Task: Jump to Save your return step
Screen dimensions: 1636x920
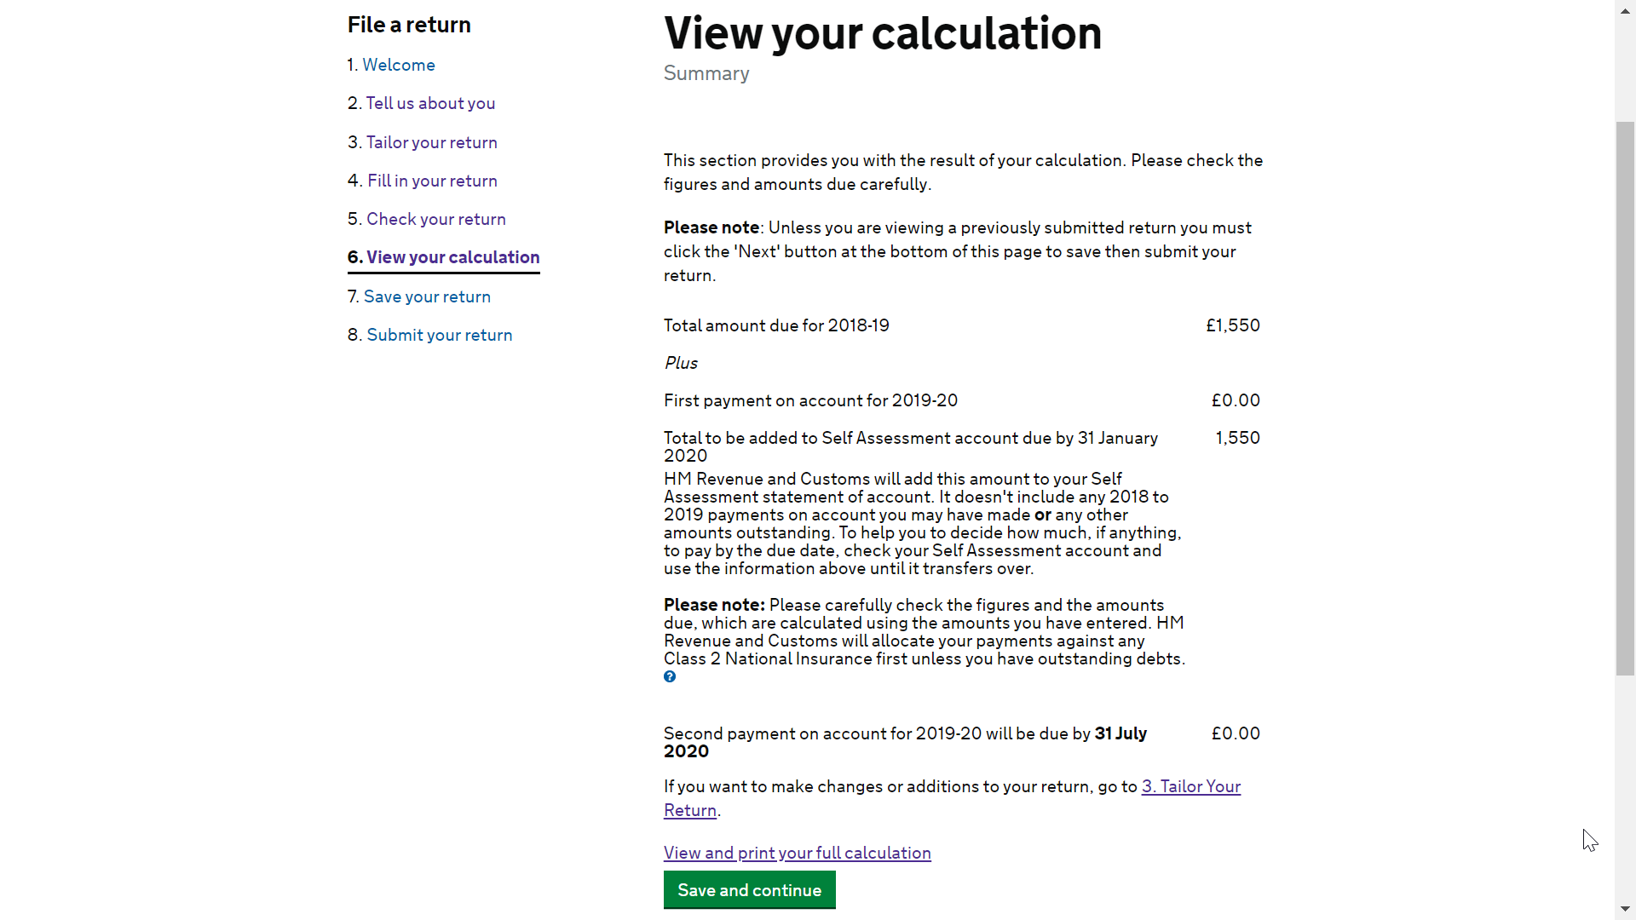Action: 427,296
